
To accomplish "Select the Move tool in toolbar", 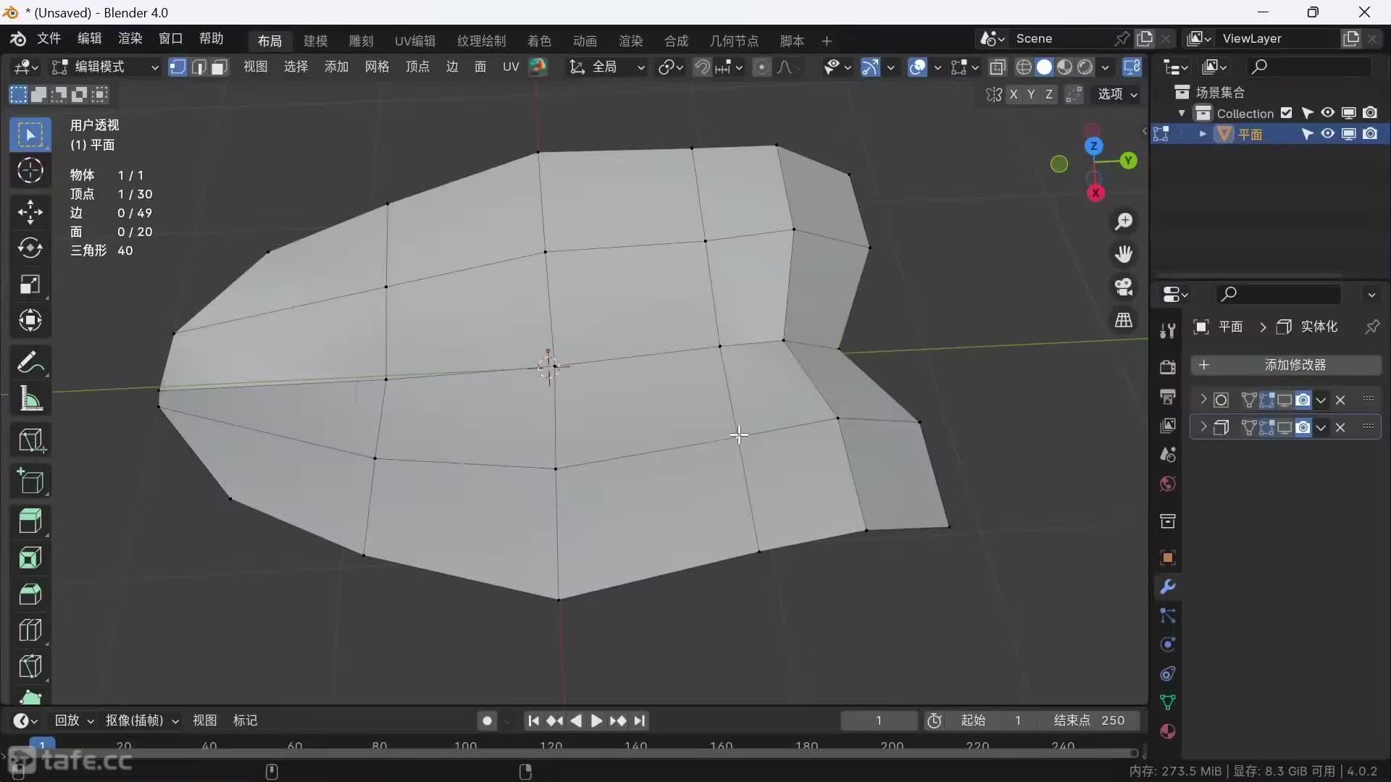I will 30,211.
